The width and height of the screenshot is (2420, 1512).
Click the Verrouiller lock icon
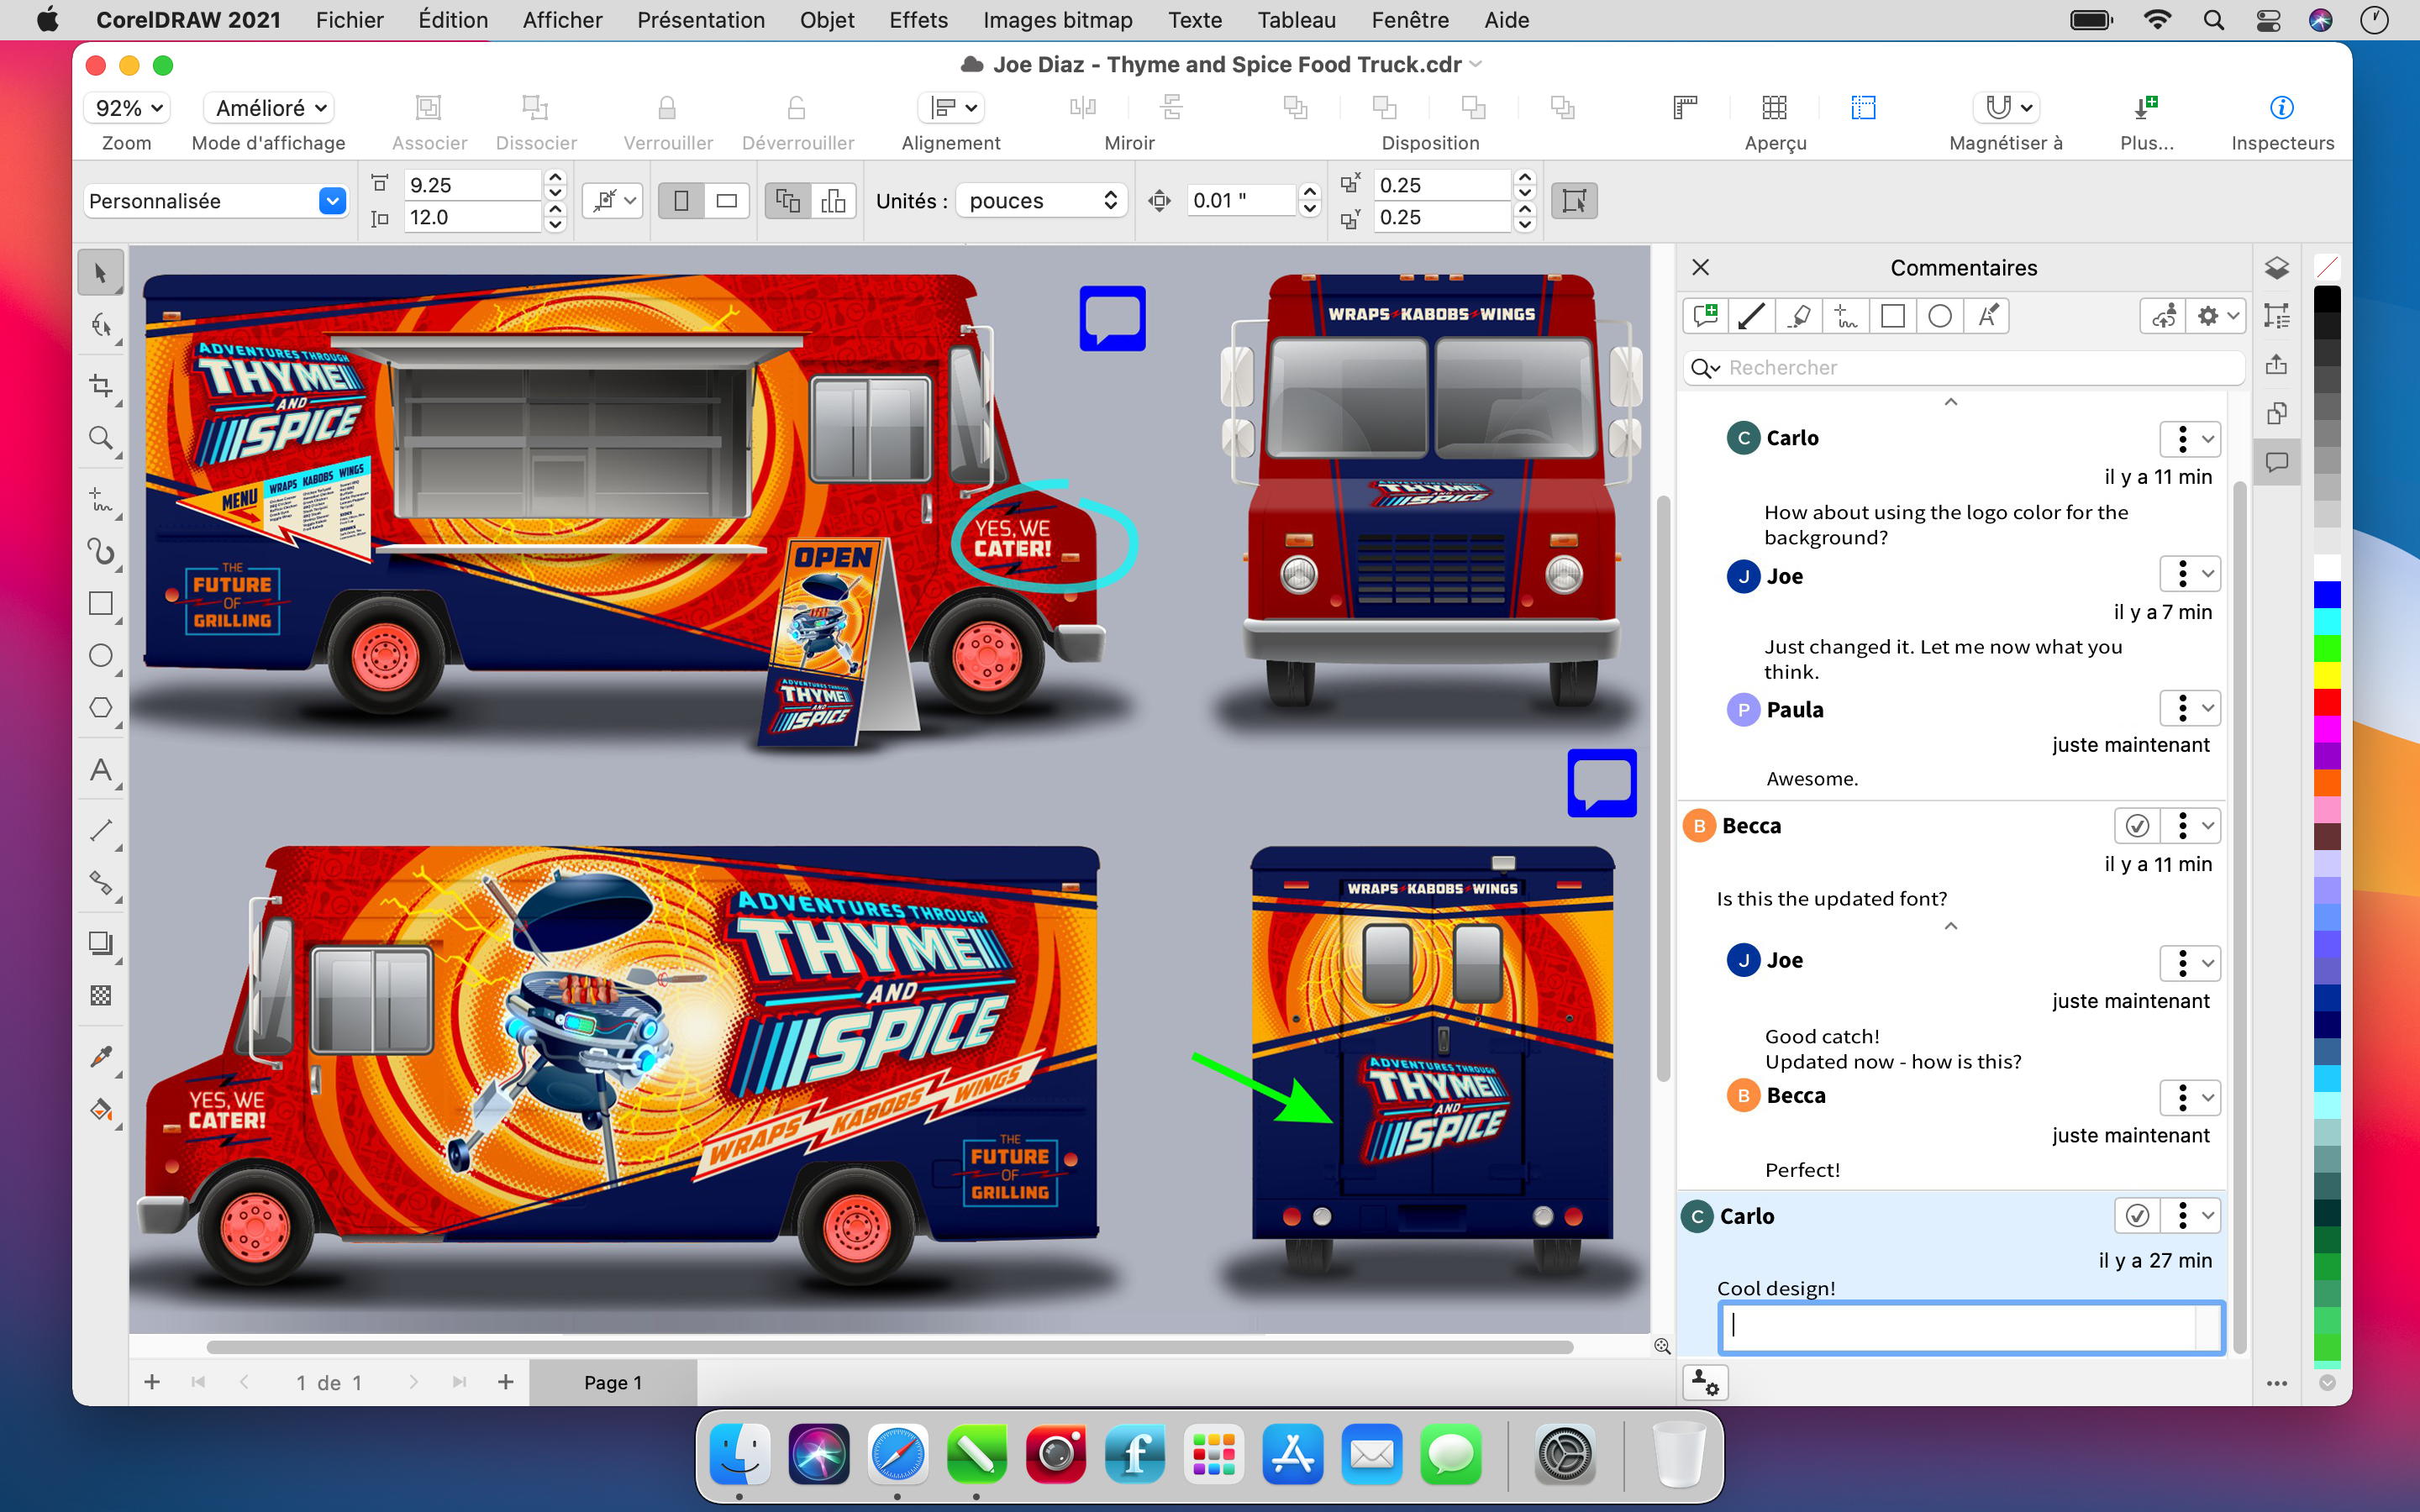(x=667, y=107)
